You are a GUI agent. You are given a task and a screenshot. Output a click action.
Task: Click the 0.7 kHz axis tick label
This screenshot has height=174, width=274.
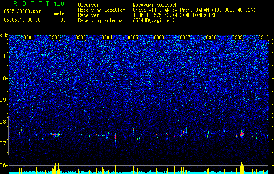coord(4,144)
